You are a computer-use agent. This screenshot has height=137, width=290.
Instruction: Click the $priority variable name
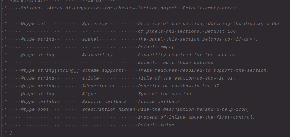click(95, 24)
